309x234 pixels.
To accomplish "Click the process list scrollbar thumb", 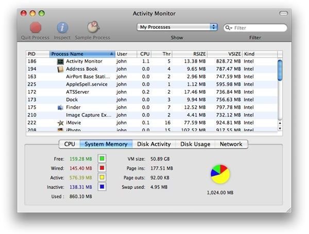I will tap(280, 70).
